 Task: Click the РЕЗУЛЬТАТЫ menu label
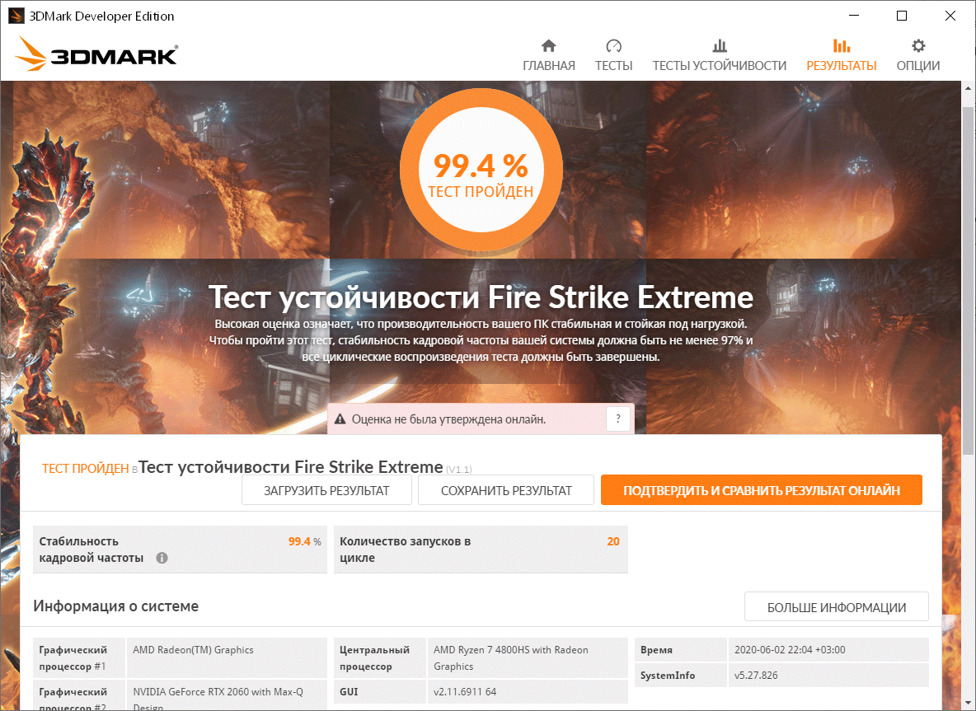tap(842, 66)
